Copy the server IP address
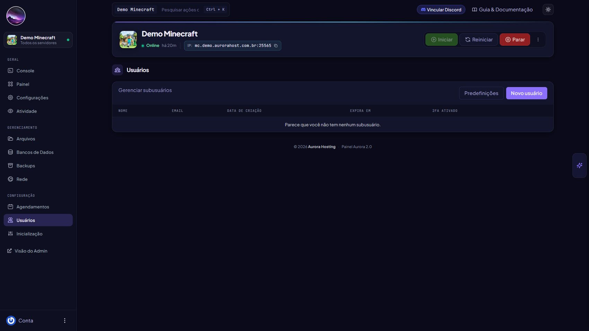The image size is (589, 331). point(276,46)
